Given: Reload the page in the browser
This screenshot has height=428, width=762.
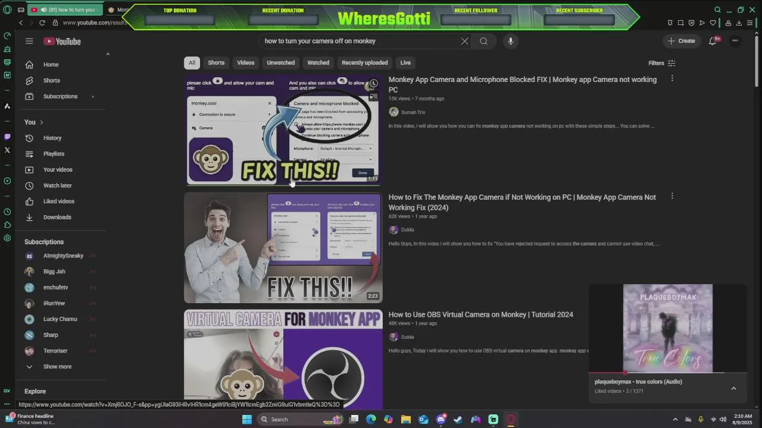Looking at the screenshot, I should click(x=42, y=23).
